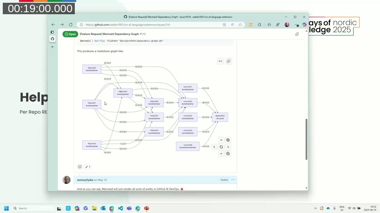The image size is (380, 213).
Task: Expand the Mermaid diagram with the double-arrow icon
Action: pyautogui.click(x=220, y=61)
